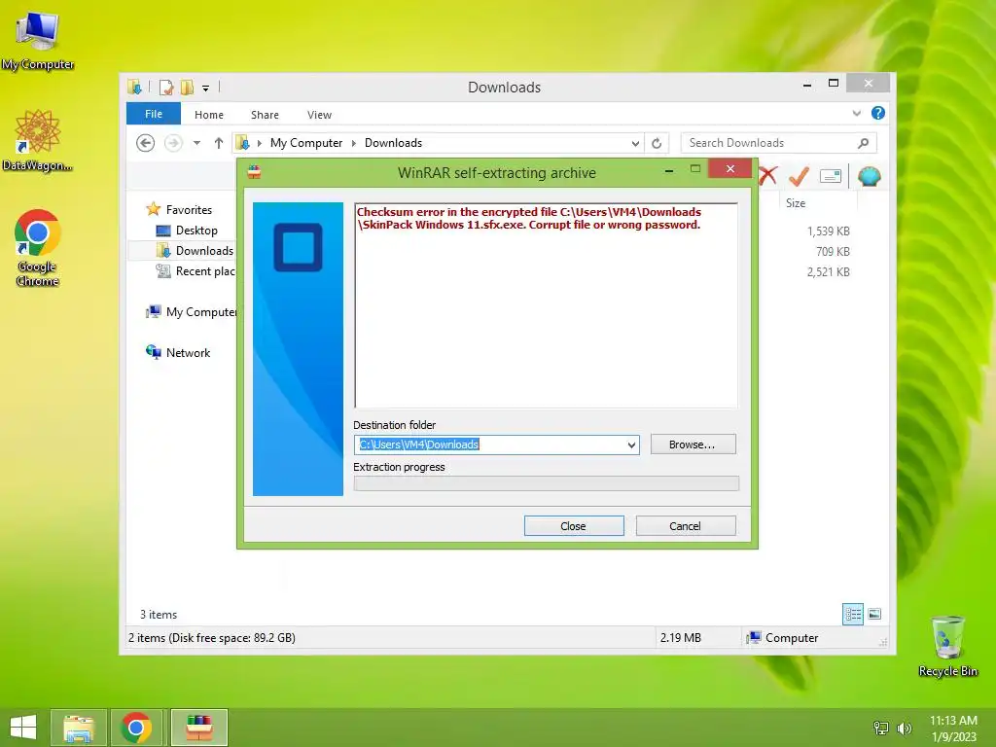The width and height of the screenshot is (996, 747).
Task: Select My Computer in navigation pane
Action: [x=192, y=312]
